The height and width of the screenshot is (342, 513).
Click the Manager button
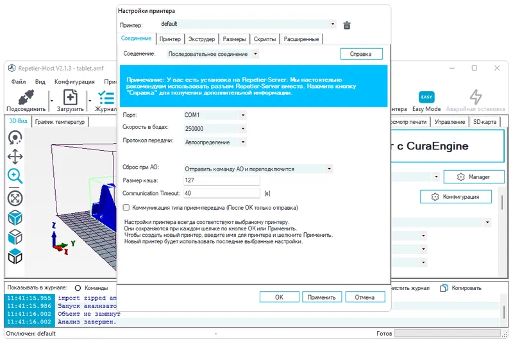[474, 176]
